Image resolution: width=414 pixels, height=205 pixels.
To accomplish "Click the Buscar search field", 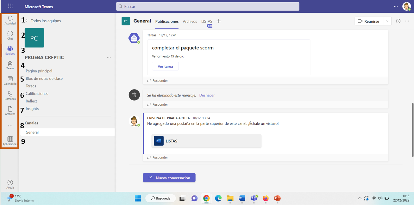I will pos(208,6).
